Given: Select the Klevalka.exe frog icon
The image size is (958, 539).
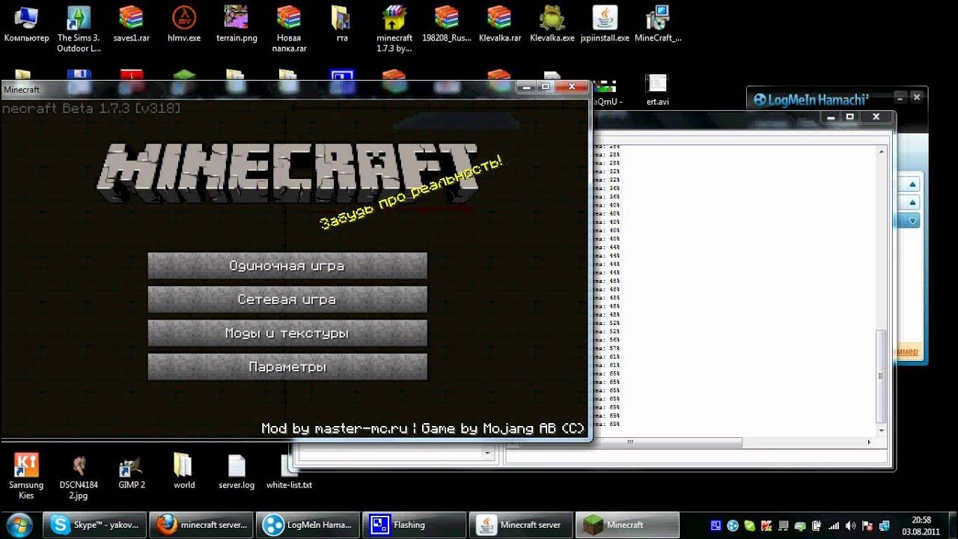Looking at the screenshot, I should click(552, 24).
